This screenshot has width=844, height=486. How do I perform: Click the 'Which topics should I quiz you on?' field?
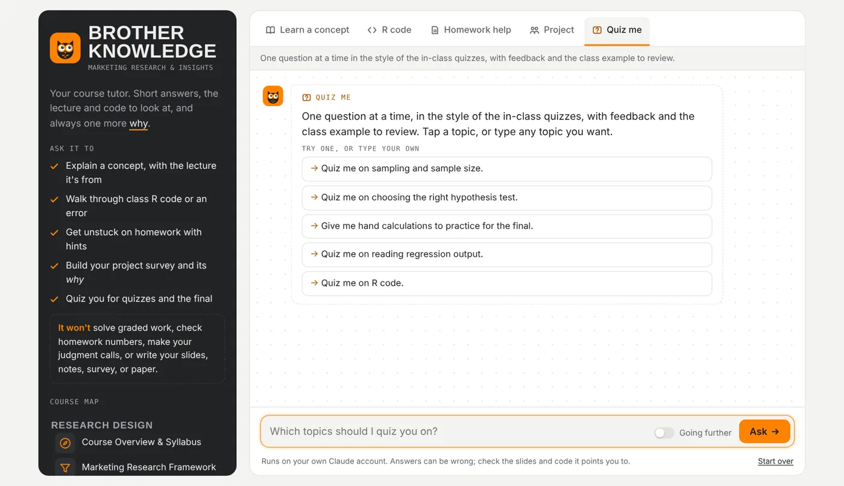pos(458,432)
